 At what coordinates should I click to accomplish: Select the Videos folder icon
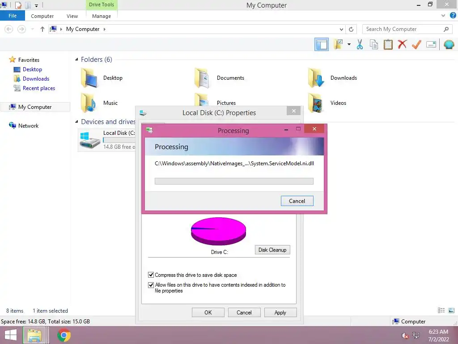point(316,103)
